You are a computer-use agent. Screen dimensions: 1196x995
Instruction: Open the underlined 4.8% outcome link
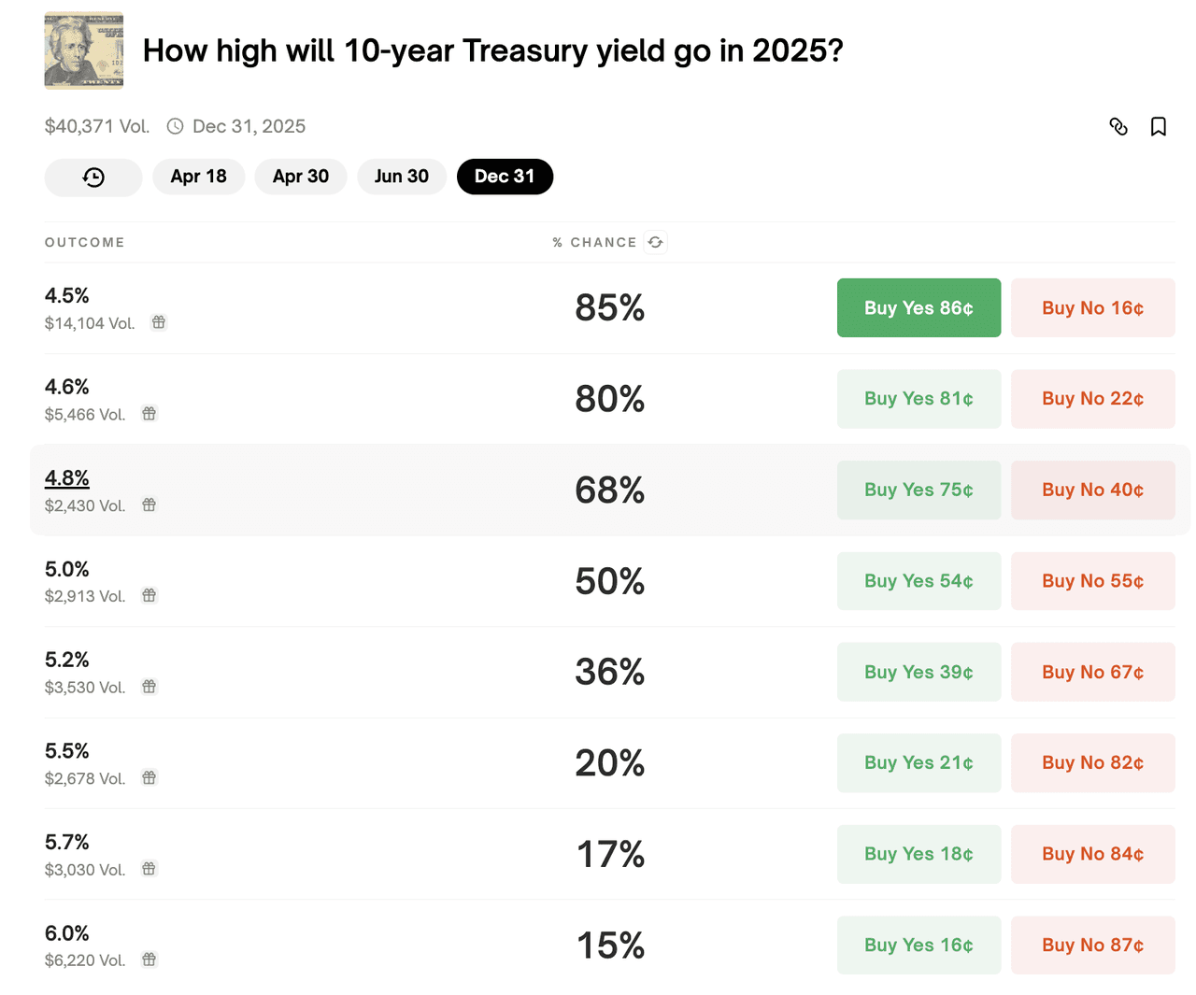point(67,478)
